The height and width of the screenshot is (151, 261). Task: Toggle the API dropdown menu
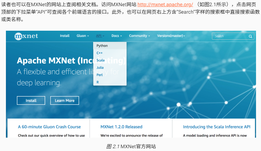point(100,36)
